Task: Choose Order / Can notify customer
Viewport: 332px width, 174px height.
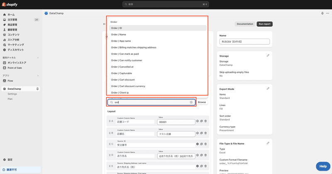Action: pos(158,60)
